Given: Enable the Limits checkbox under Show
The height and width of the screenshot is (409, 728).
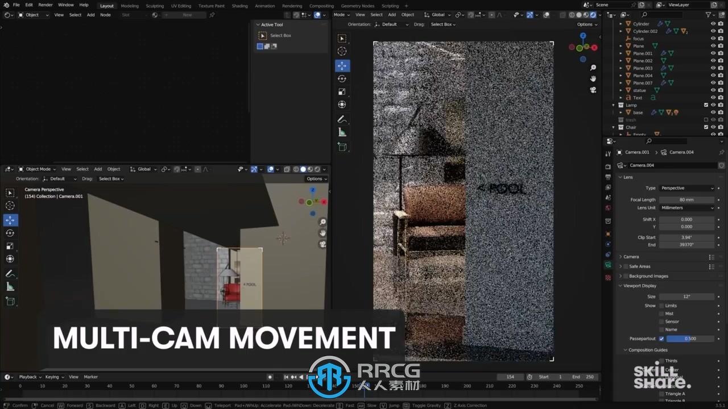Looking at the screenshot, I should point(661,306).
